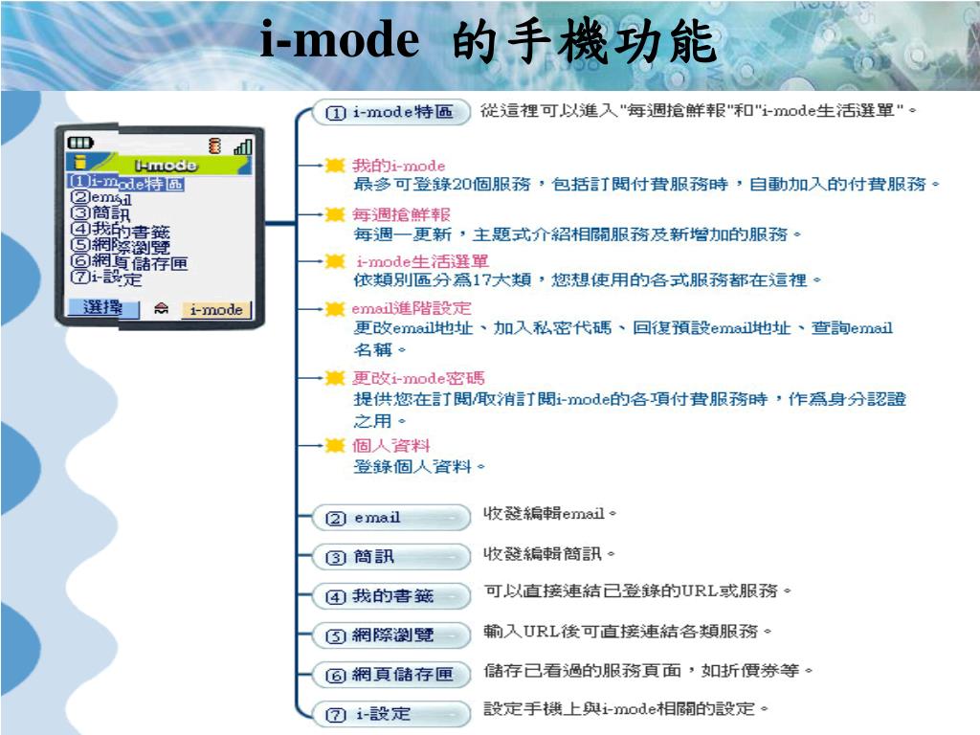Open the 個人資料 heading link

[x=391, y=445]
